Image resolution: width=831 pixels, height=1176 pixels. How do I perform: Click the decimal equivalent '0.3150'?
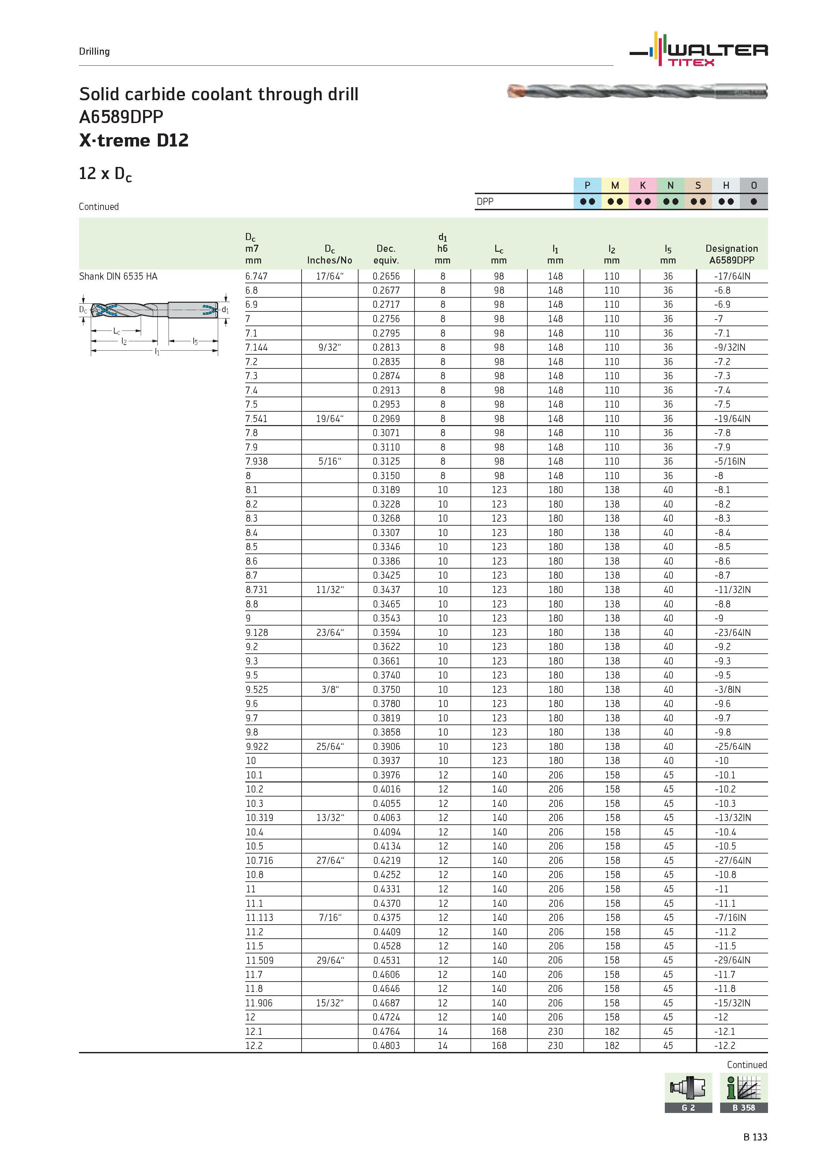[x=386, y=476]
